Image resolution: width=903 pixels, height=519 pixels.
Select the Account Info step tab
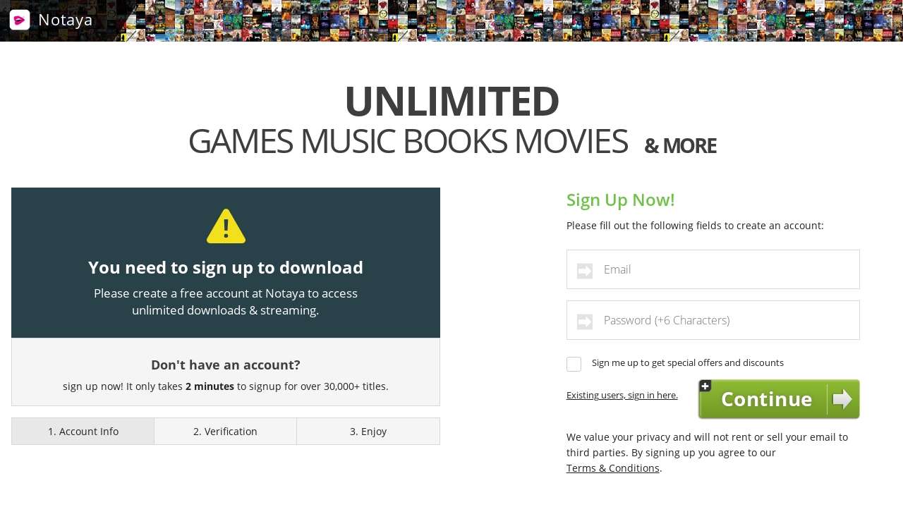pyautogui.click(x=83, y=432)
